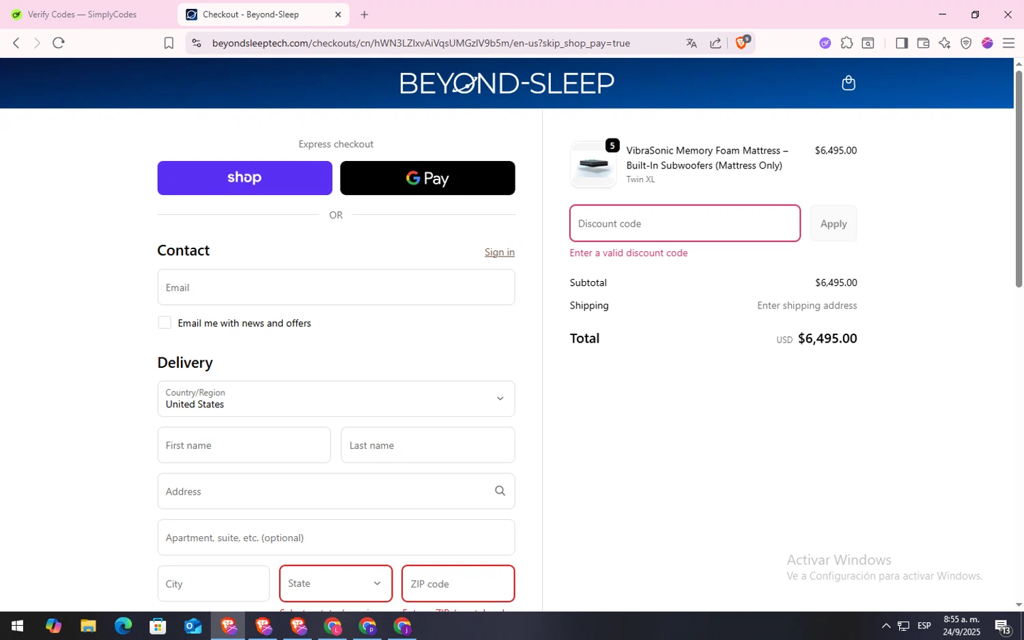Open Leo AI sparkle icon
Screen dimensions: 1024x640
point(944,43)
